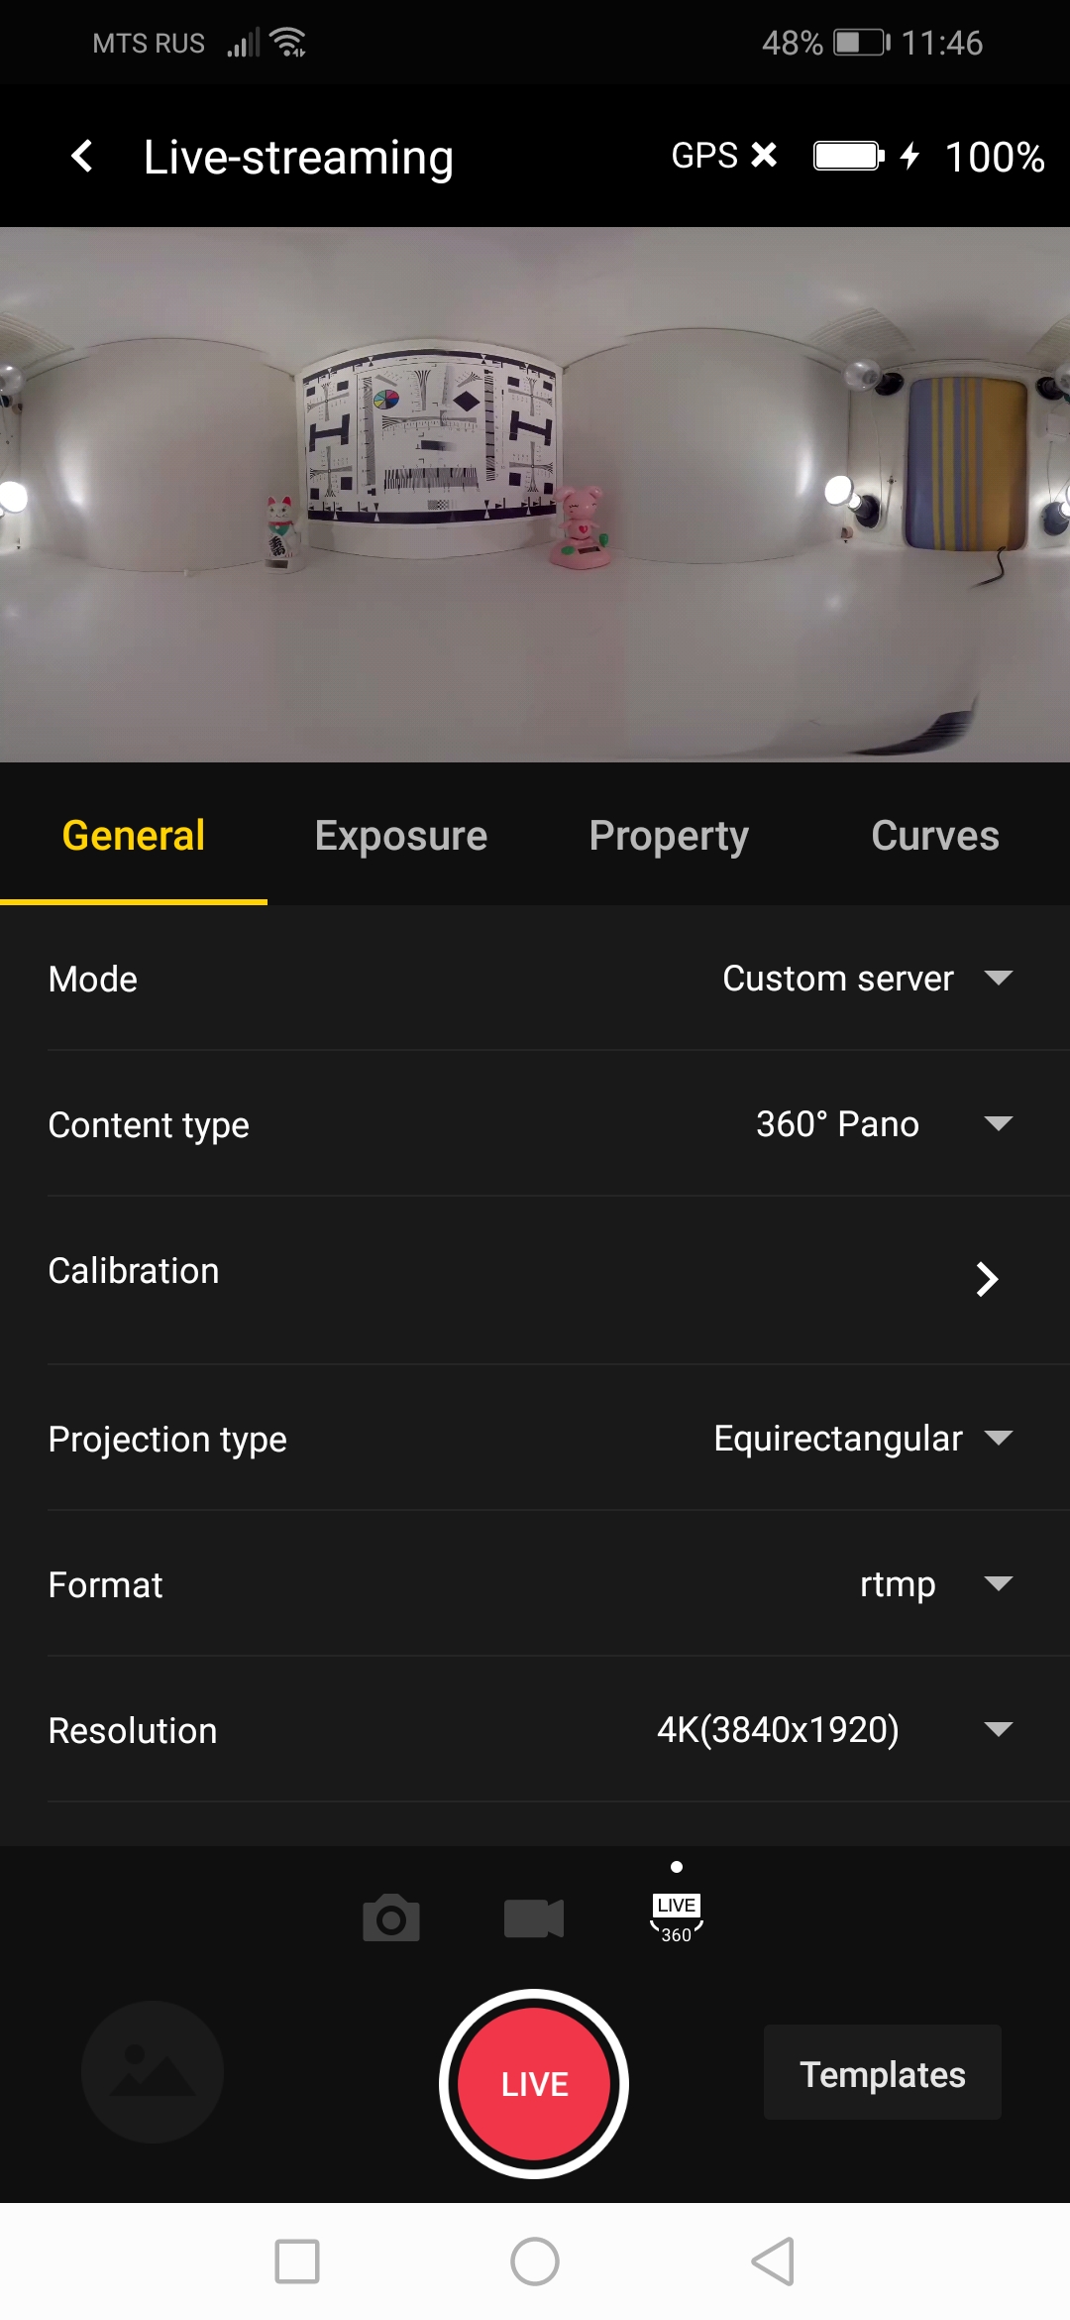
Task: Open the gallery thumbnail button
Action: (x=153, y=2072)
